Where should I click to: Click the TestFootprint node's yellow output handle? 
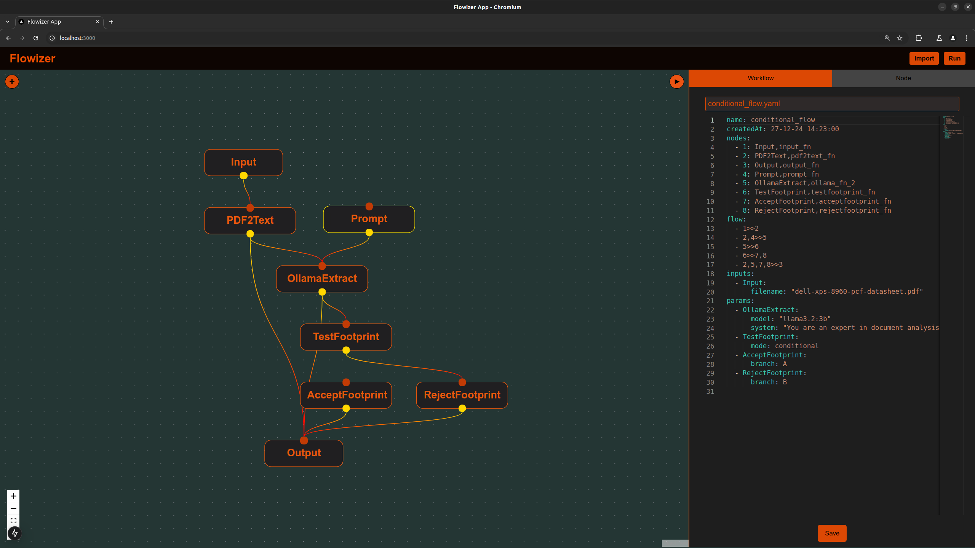point(346,350)
